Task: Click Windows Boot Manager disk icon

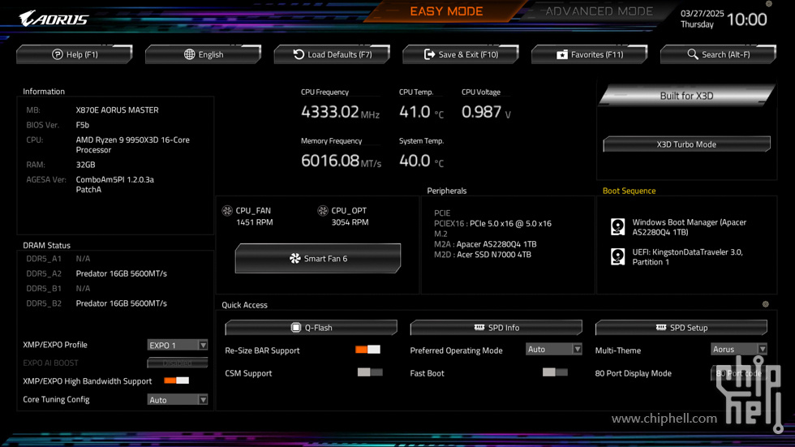Action: coord(617,226)
